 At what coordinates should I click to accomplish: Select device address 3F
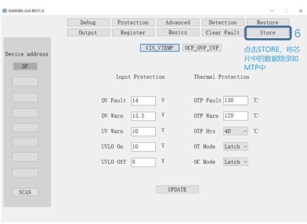pos(25,67)
